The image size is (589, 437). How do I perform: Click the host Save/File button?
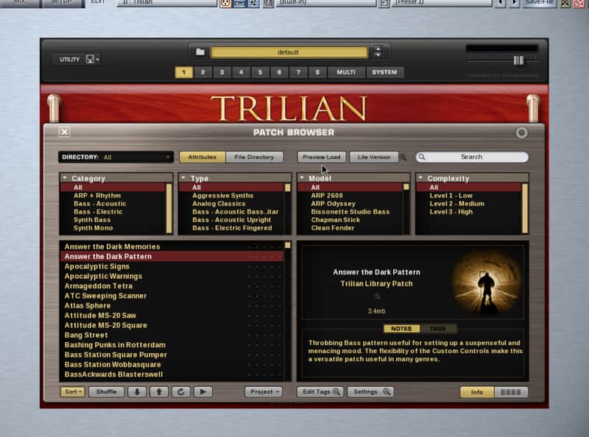(x=540, y=3)
